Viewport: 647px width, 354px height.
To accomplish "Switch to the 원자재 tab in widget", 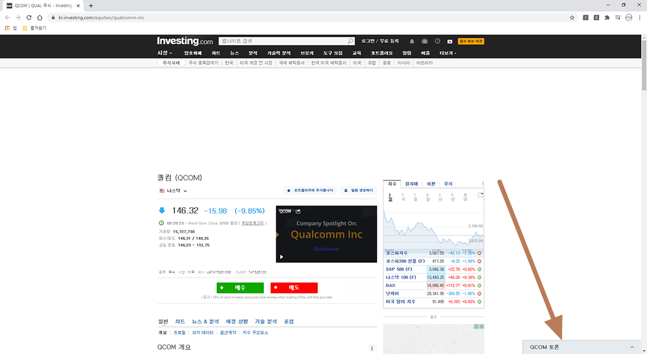I will point(411,184).
